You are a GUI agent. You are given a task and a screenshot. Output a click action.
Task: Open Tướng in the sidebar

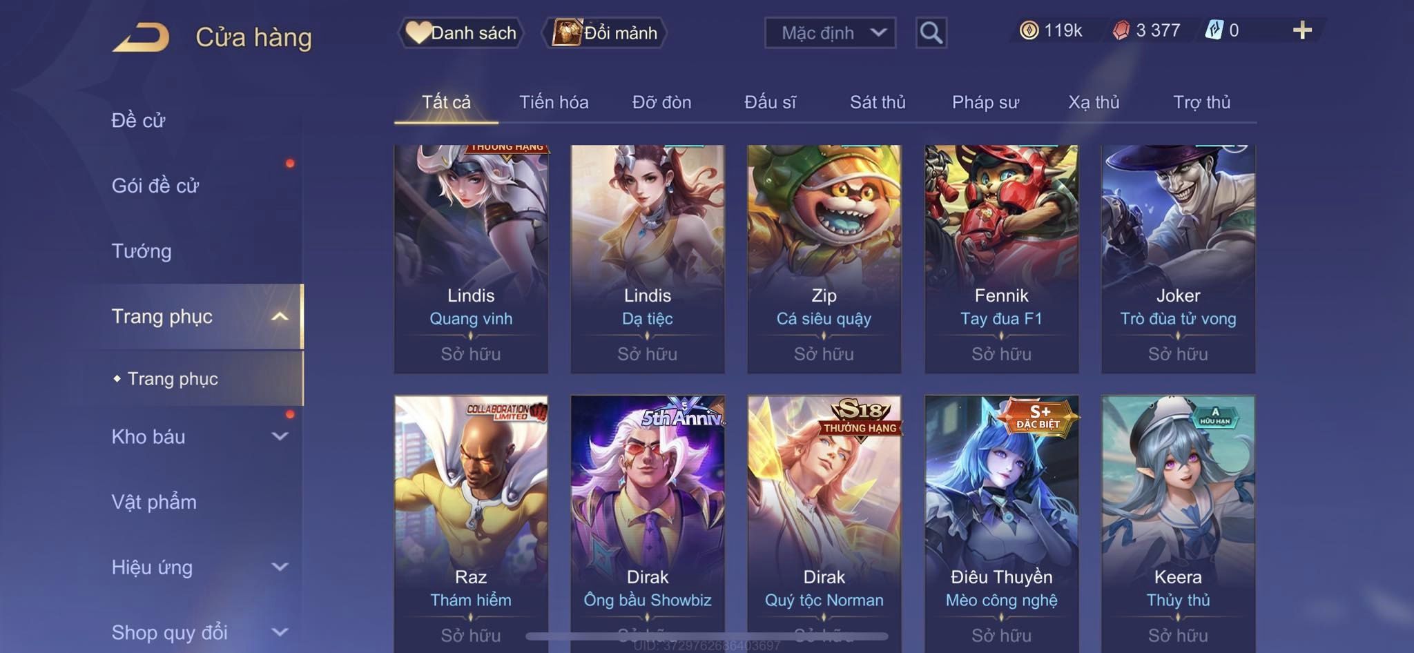[x=142, y=251]
